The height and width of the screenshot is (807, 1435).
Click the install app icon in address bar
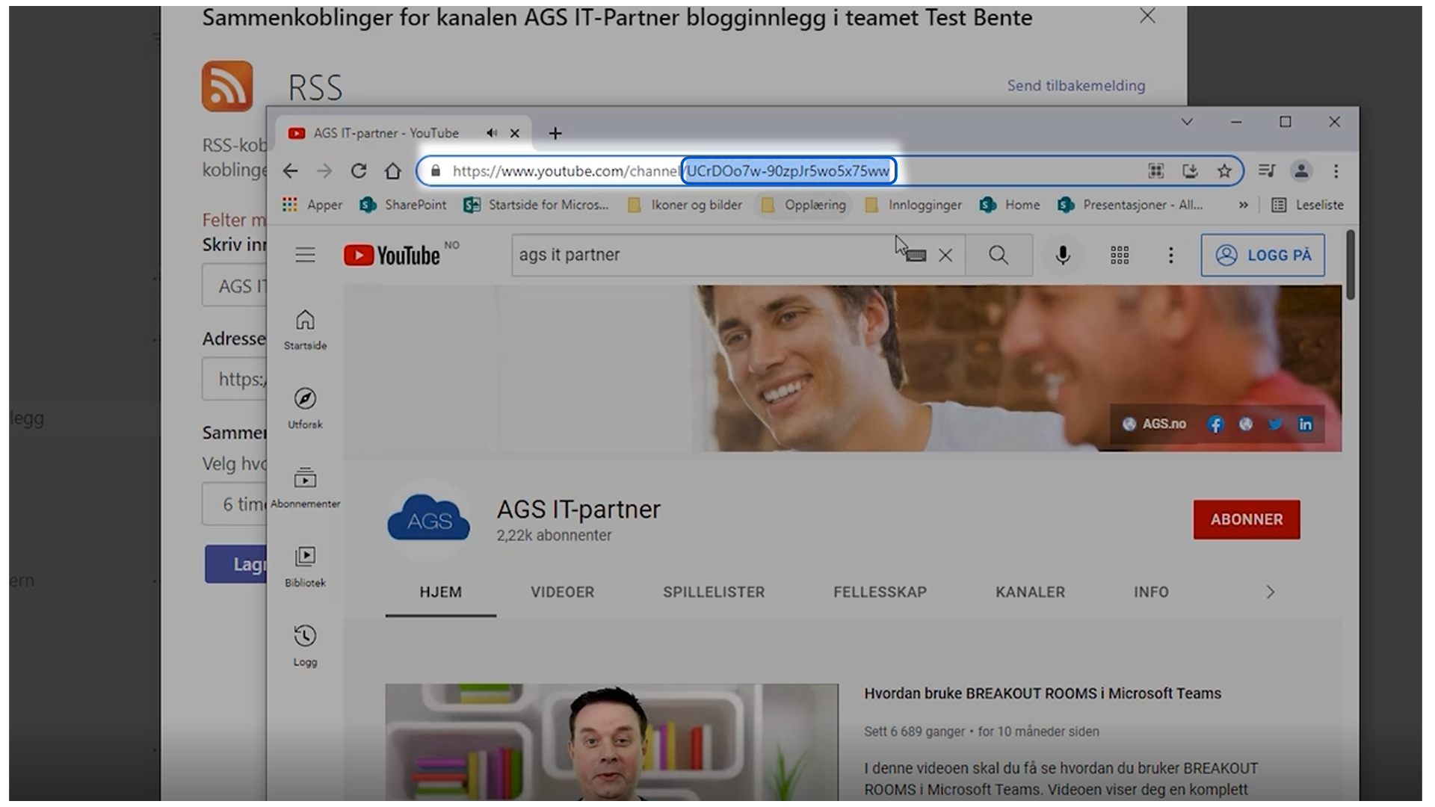click(1190, 171)
